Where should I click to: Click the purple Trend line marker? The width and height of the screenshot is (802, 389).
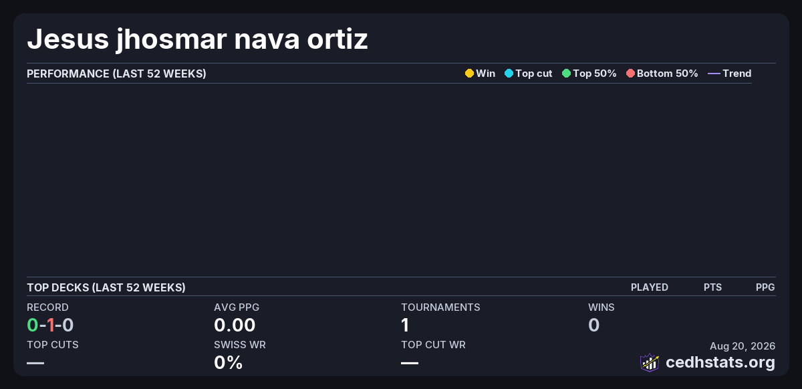[714, 74]
